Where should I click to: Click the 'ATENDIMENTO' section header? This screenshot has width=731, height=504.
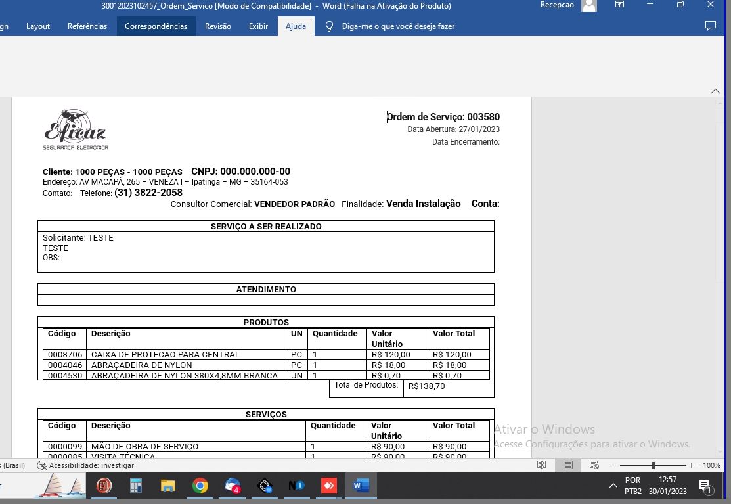point(266,289)
